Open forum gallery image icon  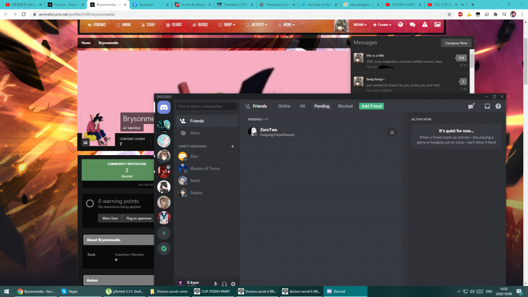tap(437, 25)
